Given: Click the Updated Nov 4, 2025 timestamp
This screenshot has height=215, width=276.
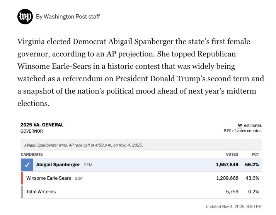Looking at the screenshot, I should point(233,206).
